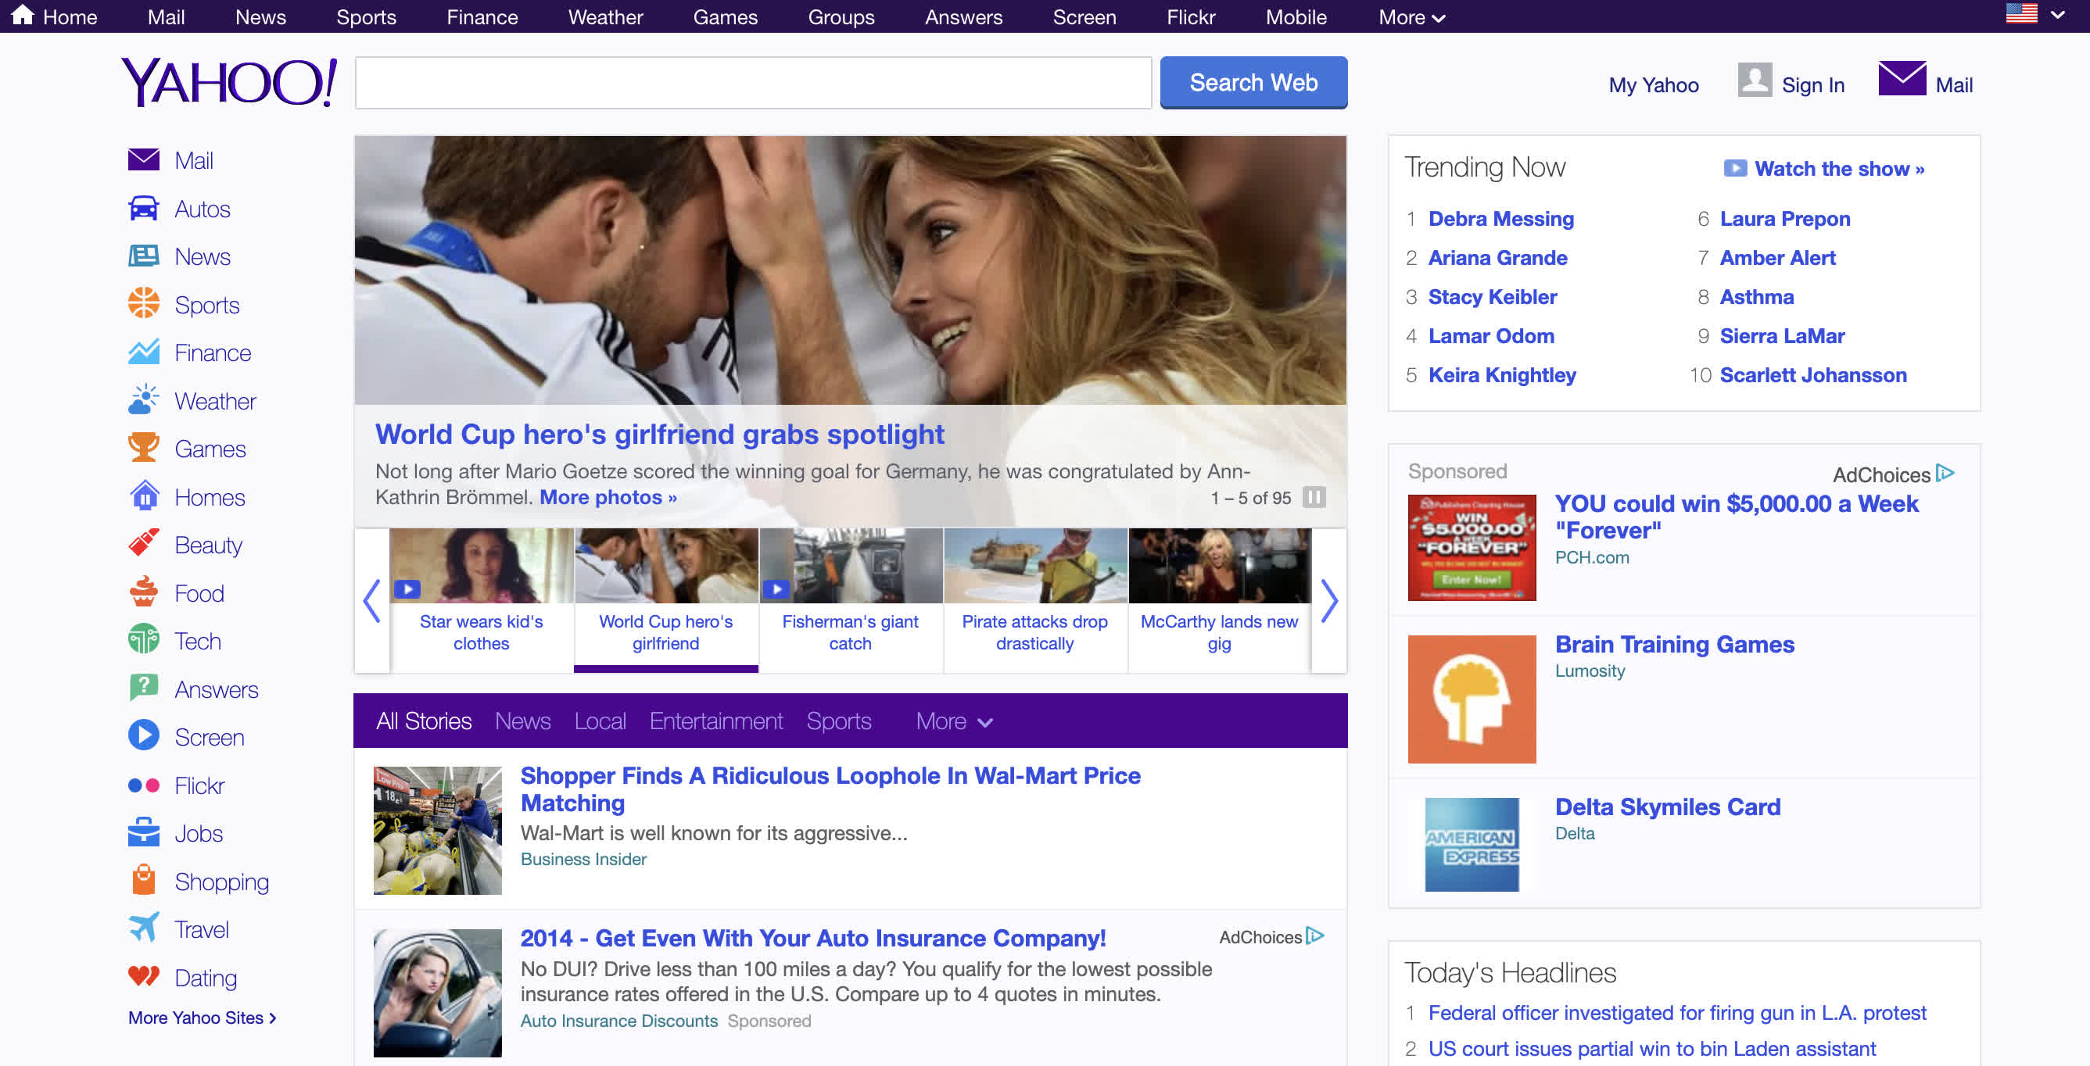Go to previous carousel stories with left arrow
This screenshot has width=2090, height=1066.
(372, 601)
